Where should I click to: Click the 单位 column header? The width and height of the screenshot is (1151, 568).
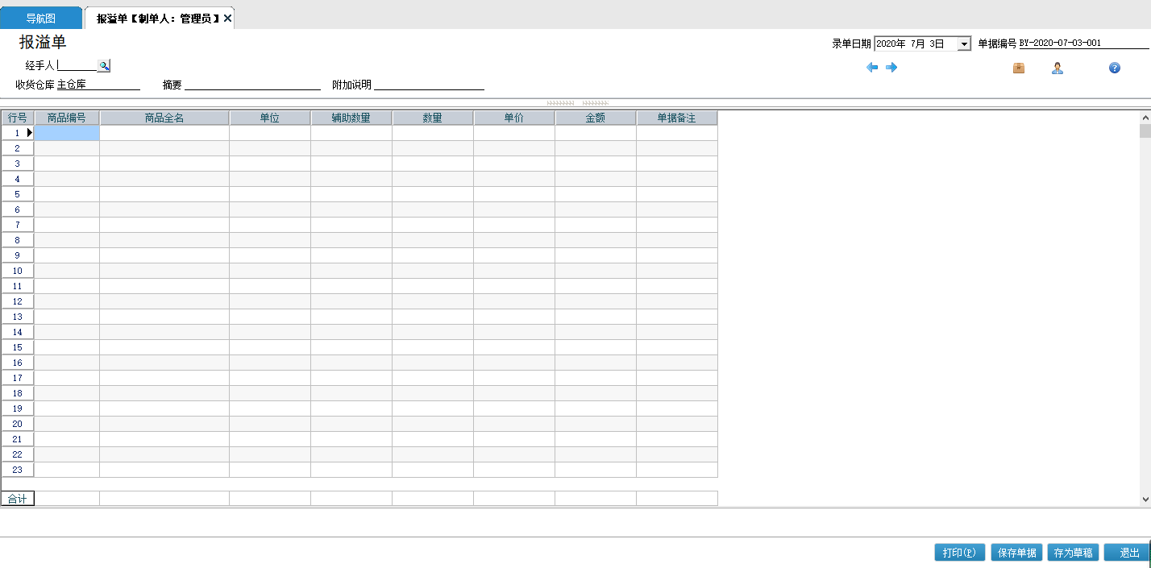pos(270,118)
